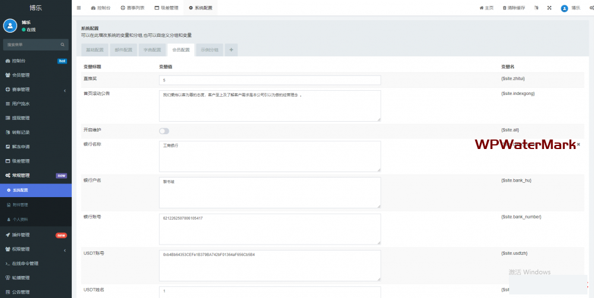Click the plus icon to add config group
This screenshot has height=298, width=594.
231,50
